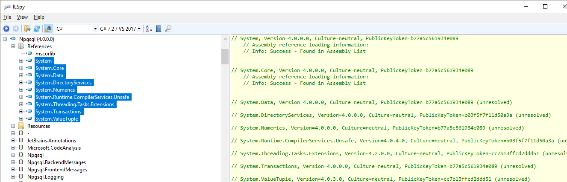Select the mscorlib reference
Screen dimensions: 567x182
click(x=45, y=54)
